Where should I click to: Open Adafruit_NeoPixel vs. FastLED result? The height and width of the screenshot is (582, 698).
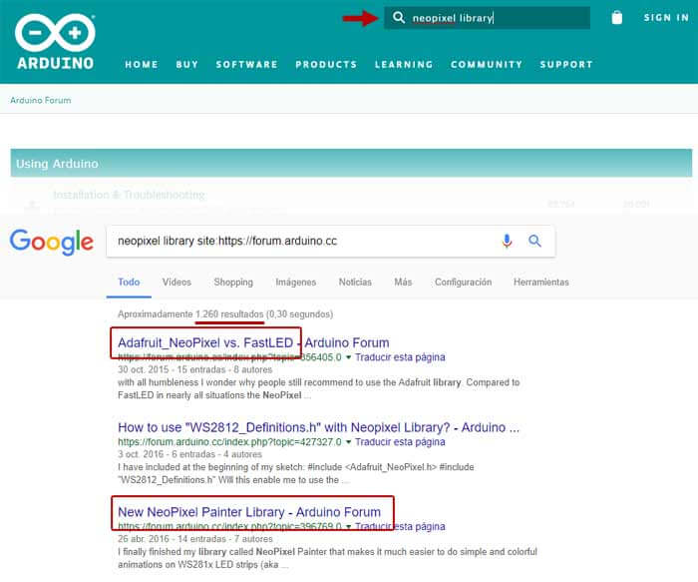tap(252, 342)
